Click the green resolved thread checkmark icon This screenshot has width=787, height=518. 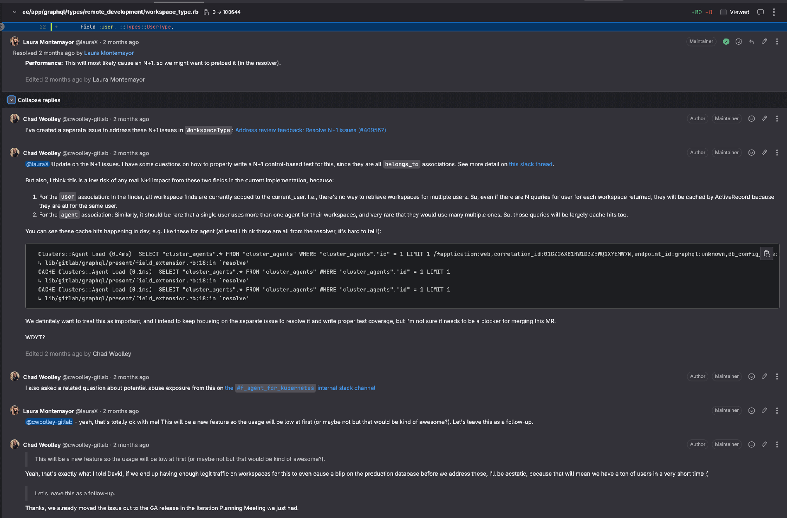point(726,41)
